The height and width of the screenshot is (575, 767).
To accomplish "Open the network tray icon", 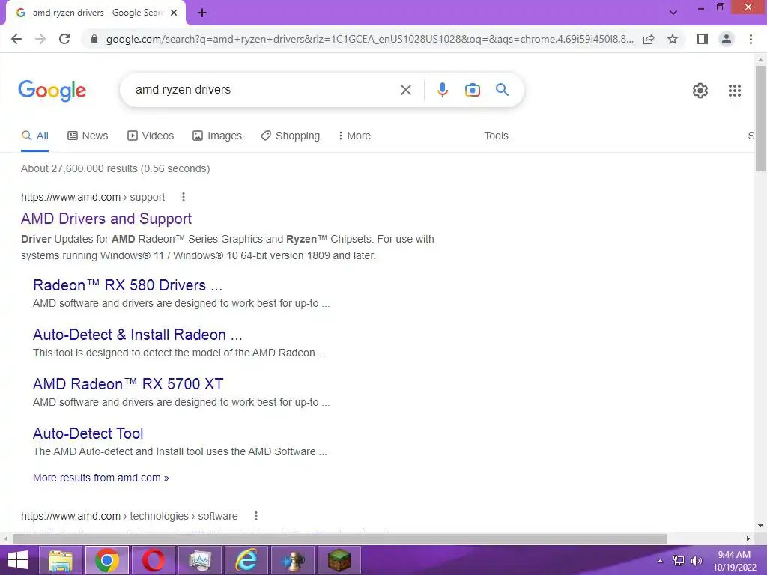I will (x=679, y=561).
